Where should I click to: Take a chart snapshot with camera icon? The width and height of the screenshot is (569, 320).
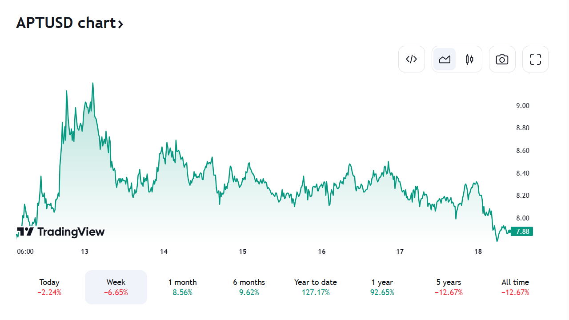[502, 59]
